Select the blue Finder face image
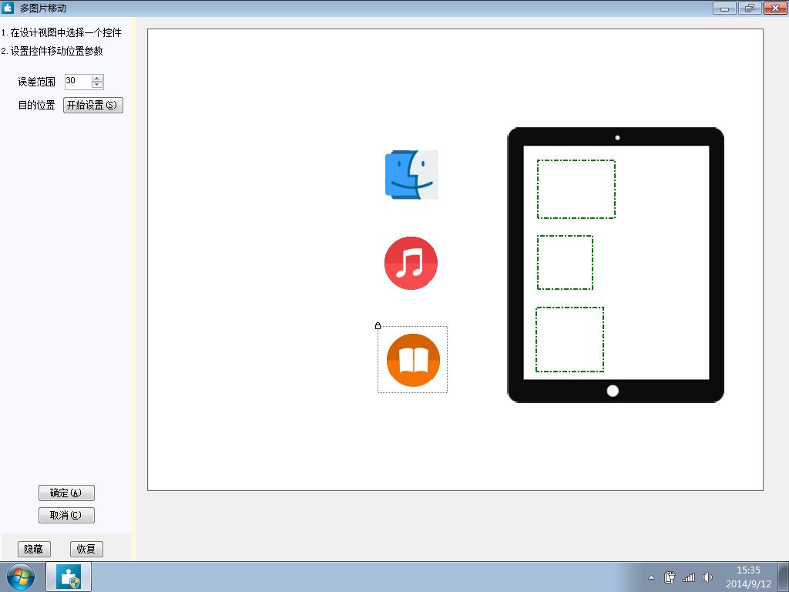Screen dimensions: 789x592 click(411, 175)
